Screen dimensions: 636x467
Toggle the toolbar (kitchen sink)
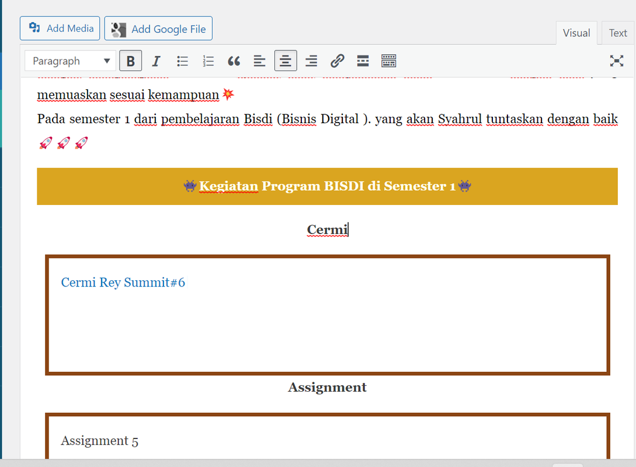[x=388, y=61]
